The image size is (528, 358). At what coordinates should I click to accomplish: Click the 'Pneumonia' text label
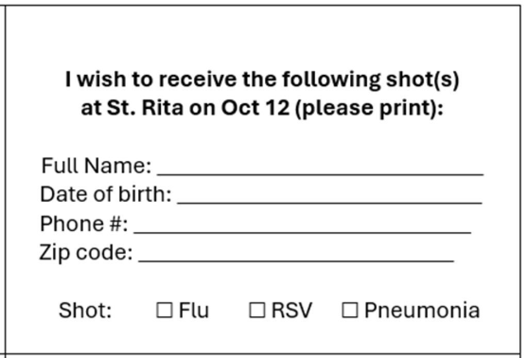point(422,310)
